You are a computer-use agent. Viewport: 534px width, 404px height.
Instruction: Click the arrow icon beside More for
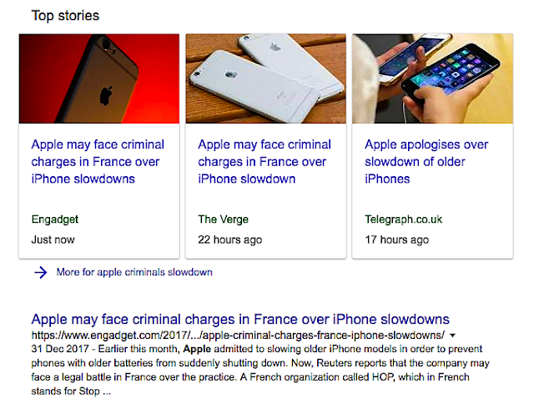click(39, 272)
